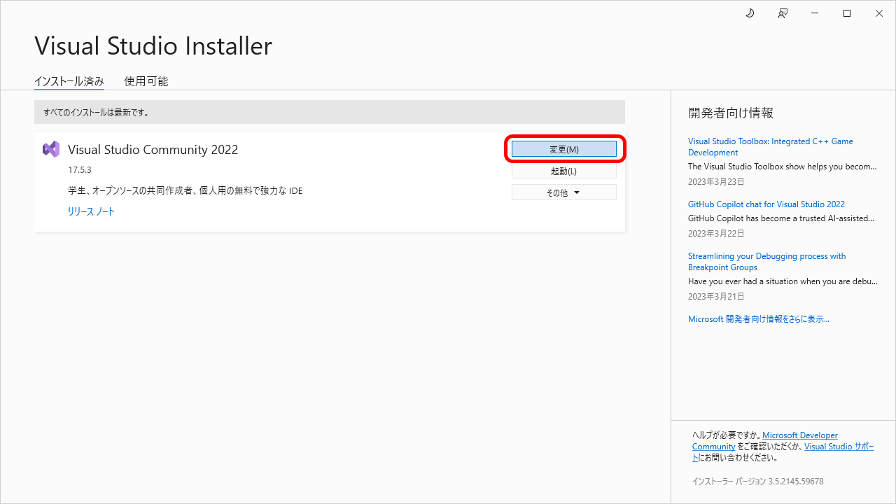Click the Visual Studio purple logo icon

[x=51, y=149]
